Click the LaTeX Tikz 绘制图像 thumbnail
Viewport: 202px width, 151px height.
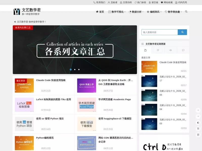24,105
